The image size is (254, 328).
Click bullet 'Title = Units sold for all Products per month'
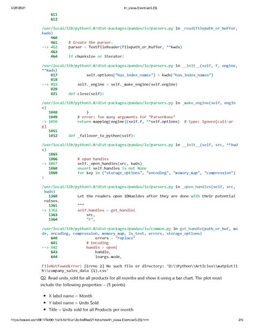point(91,310)
